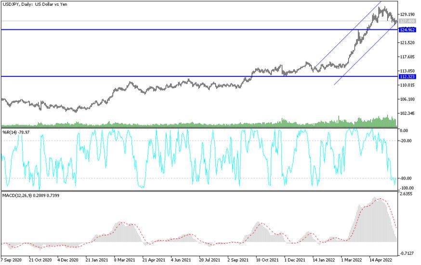Click the 129.190 price axis value
This screenshot has height=265, width=421.
tap(407, 14)
